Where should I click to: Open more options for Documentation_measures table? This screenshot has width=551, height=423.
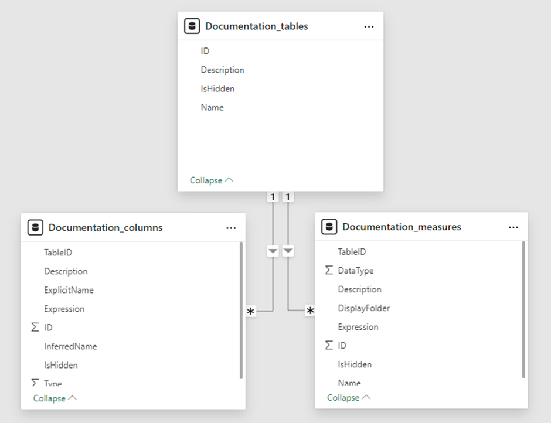(x=513, y=227)
